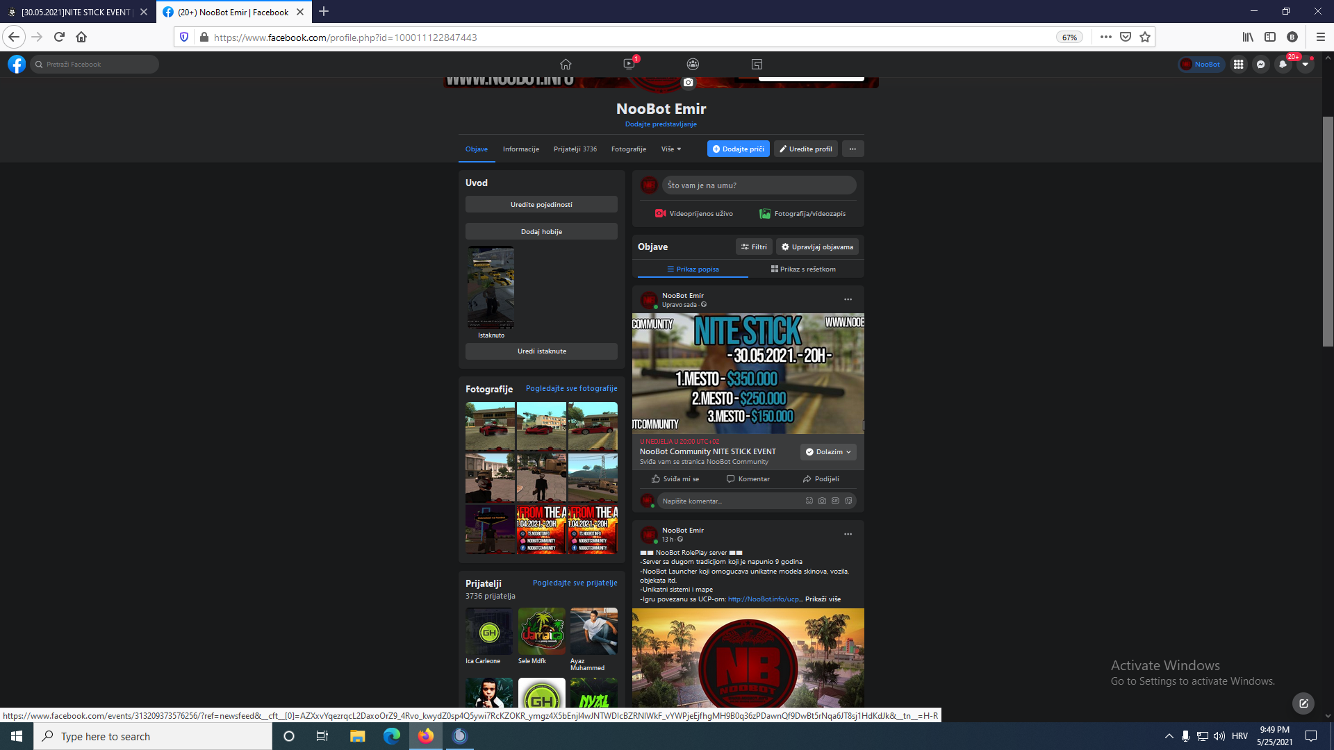
Task: Click Sviđa mi se on event post
Action: [x=675, y=479]
